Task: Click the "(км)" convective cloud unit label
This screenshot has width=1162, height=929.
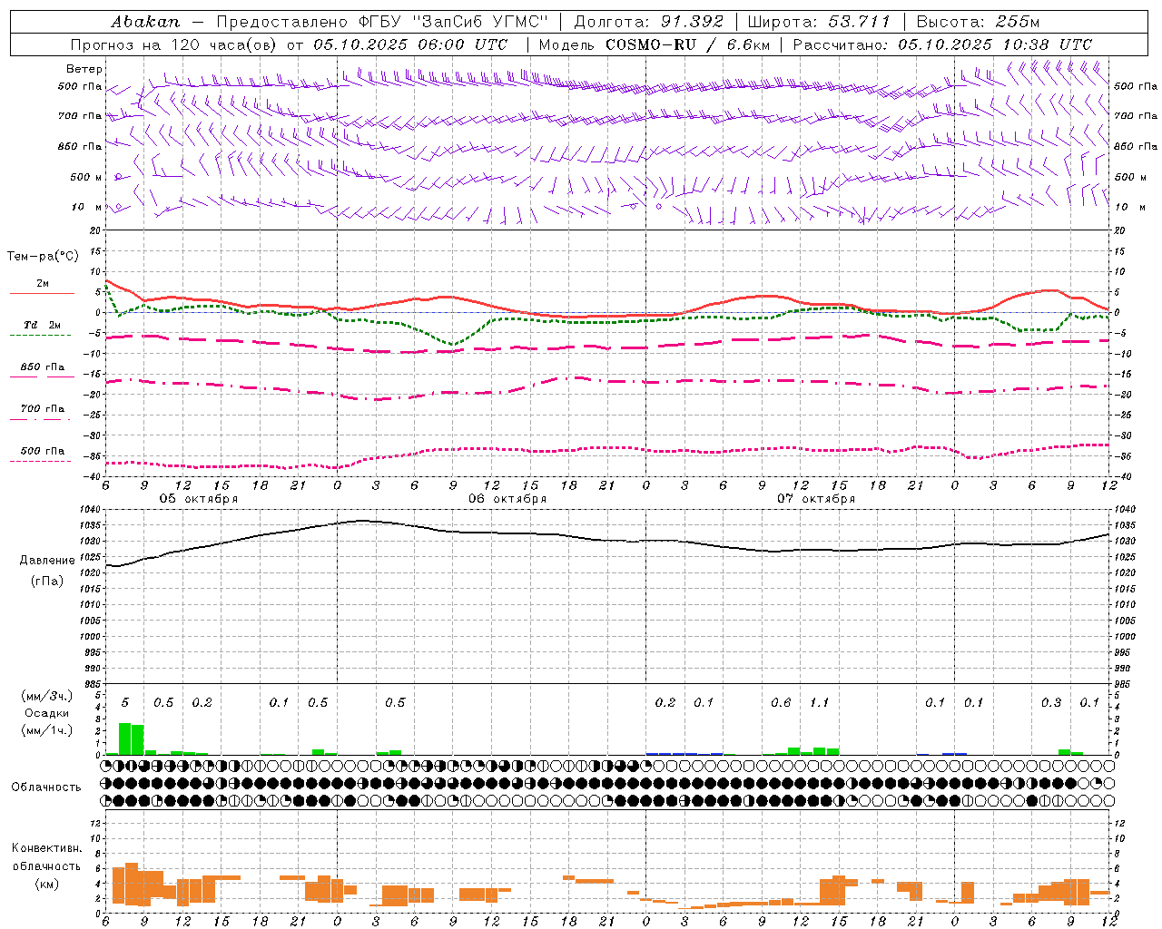Action: (x=47, y=883)
